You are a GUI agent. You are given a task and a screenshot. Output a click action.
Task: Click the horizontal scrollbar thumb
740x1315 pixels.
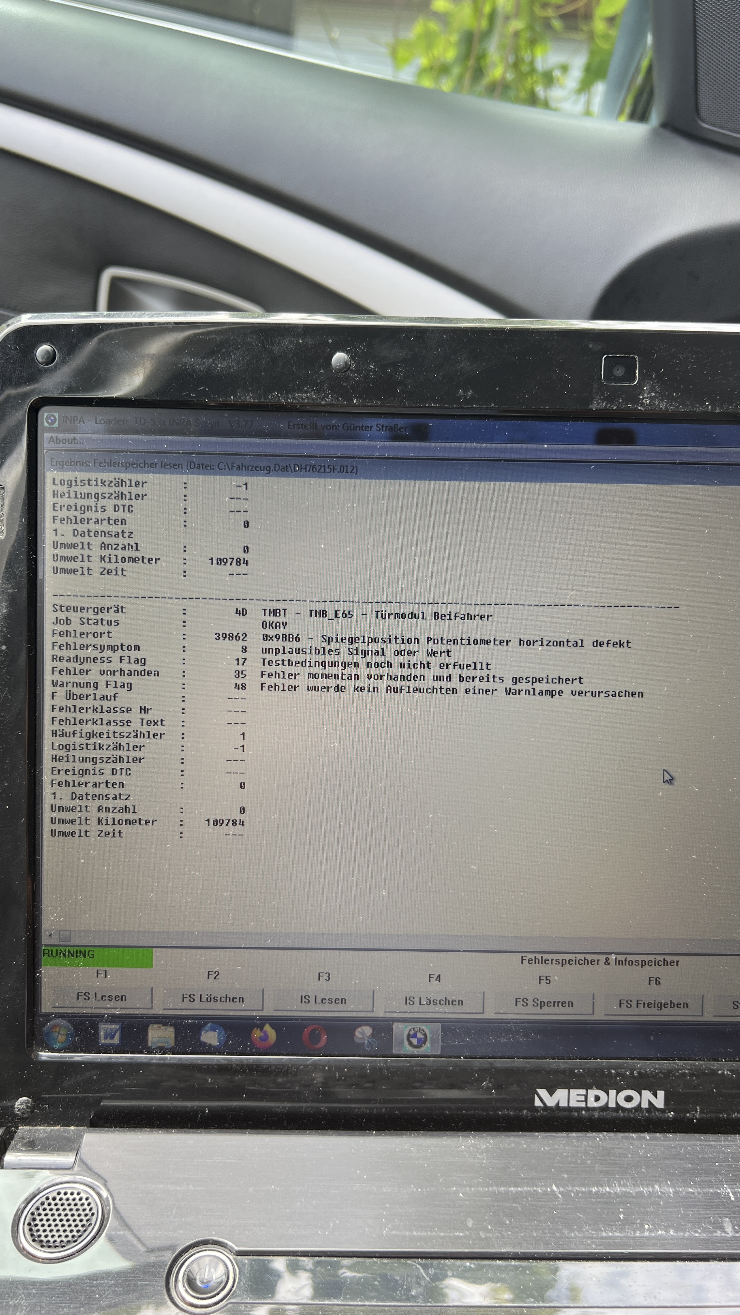(65, 935)
